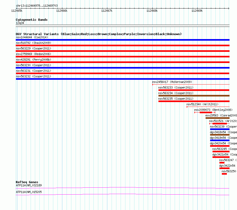Click the esv29563 (Conrad2009) variant label
This screenshot has height=210, width=237.
pos(221,115)
